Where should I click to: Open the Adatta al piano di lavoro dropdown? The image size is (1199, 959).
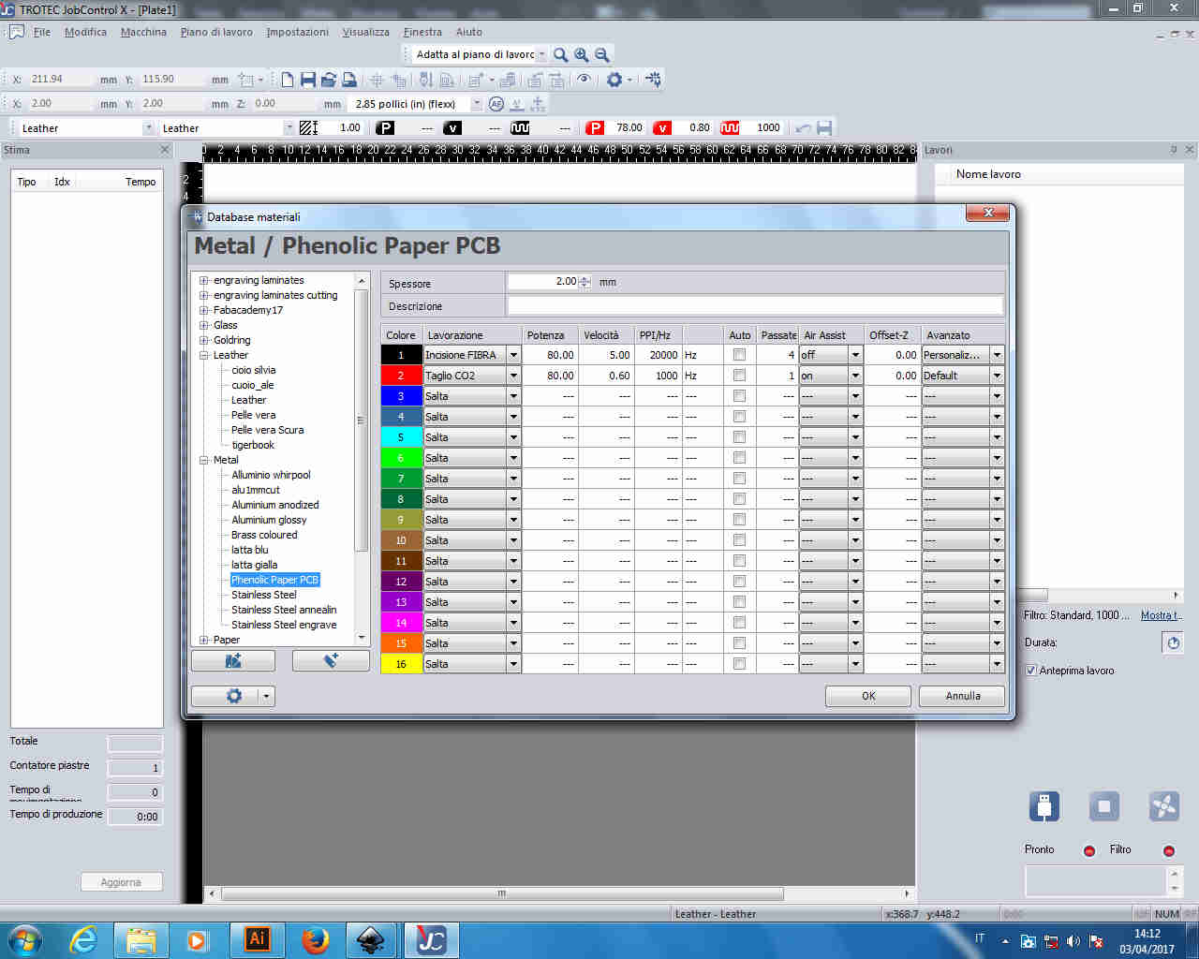point(542,54)
